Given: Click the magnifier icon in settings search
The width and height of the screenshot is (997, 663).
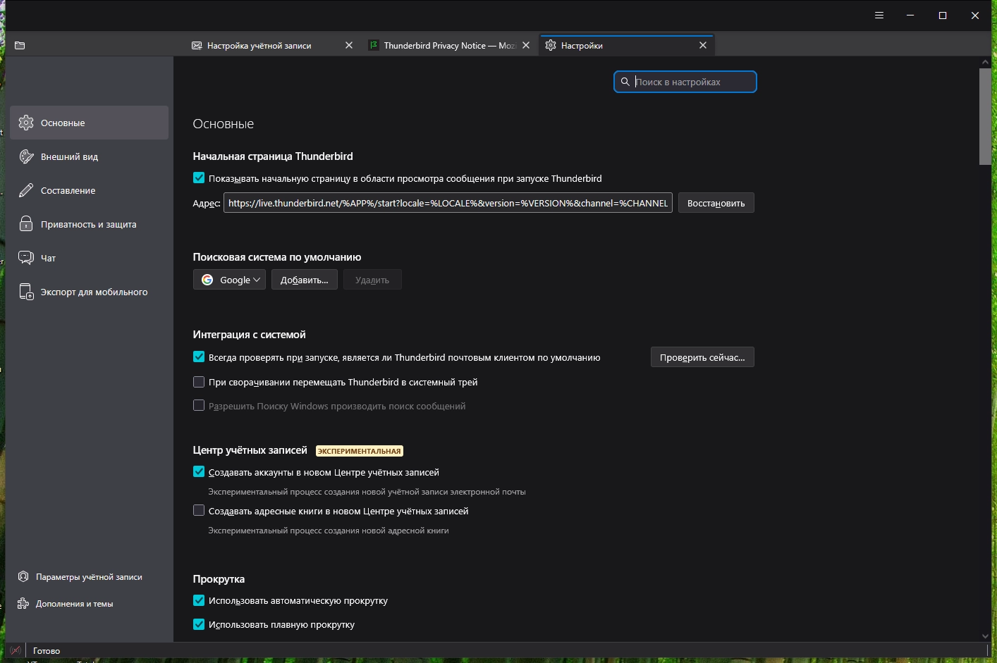Looking at the screenshot, I should tap(625, 82).
